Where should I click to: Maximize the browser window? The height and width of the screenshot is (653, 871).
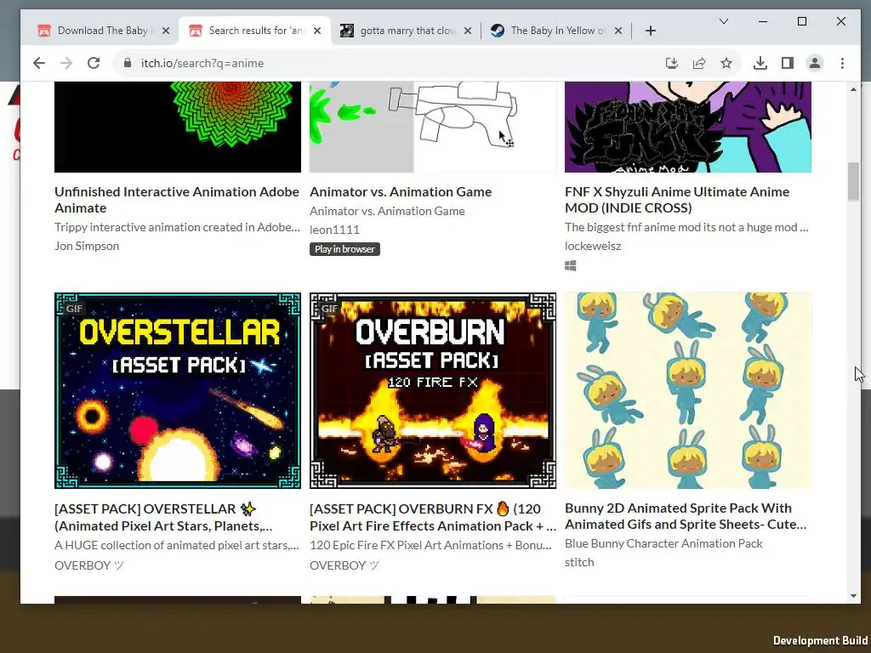801,21
